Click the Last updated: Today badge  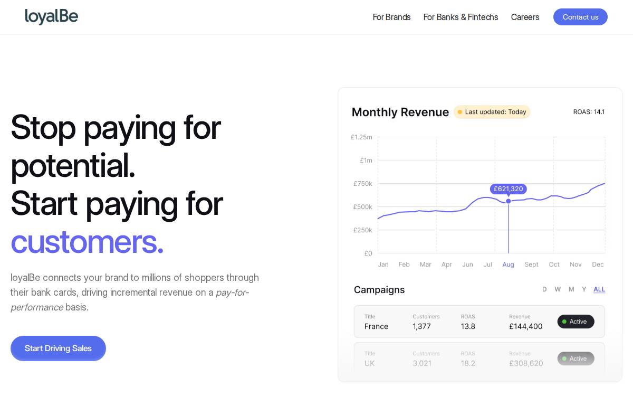(x=492, y=112)
